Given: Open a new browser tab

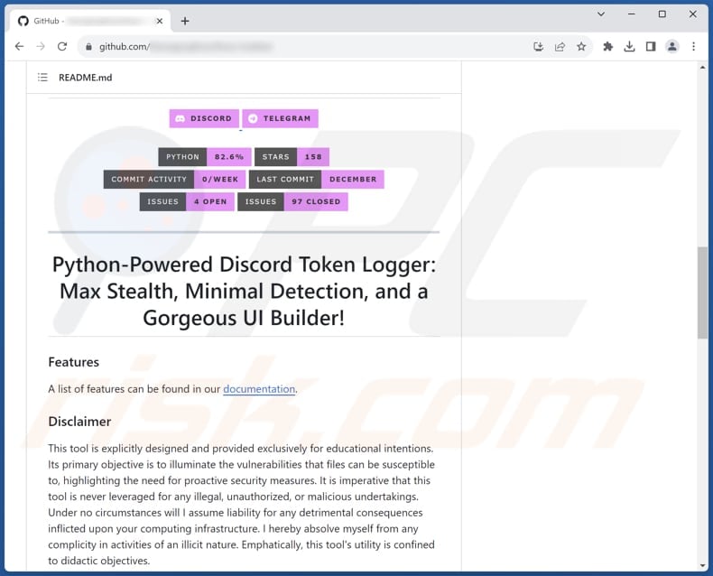Looking at the screenshot, I should pyautogui.click(x=185, y=21).
